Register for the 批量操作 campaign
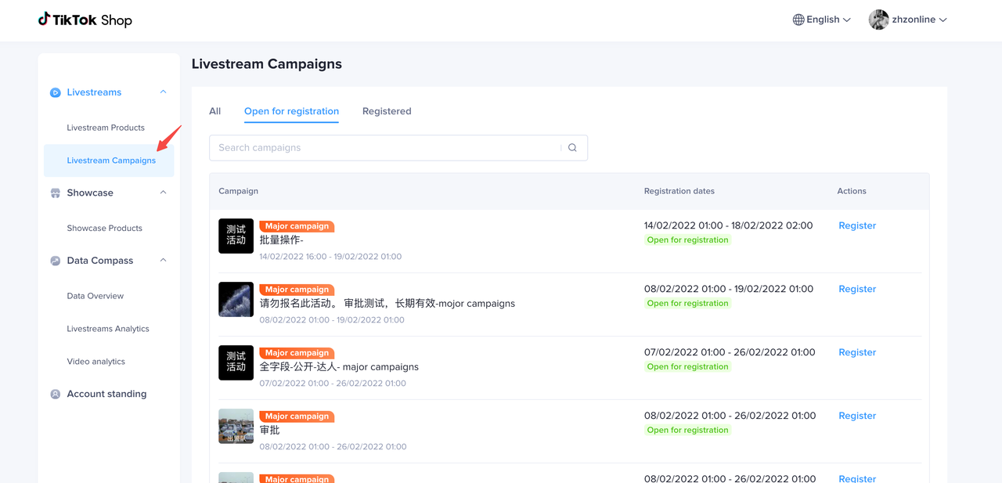 coord(856,225)
